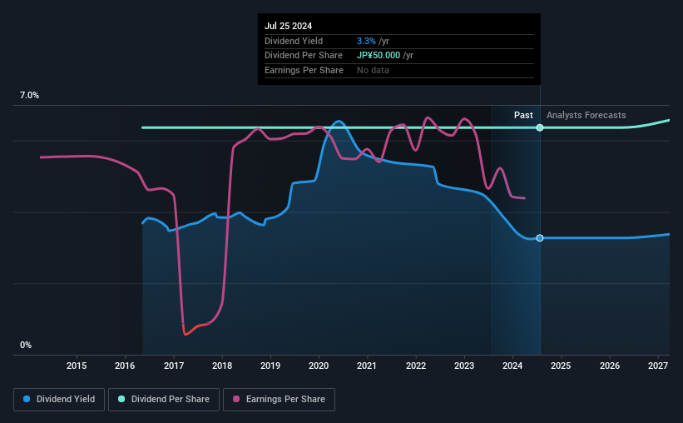
Task: Click the teal Dividend Per Share legend dot
Action: pyautogui.click(x=121, y=399)
